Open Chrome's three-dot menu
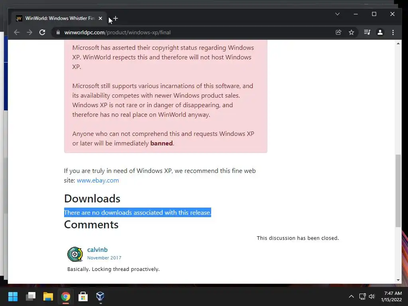Viewport: 408px width, 306px height. [x=393, y=32]
